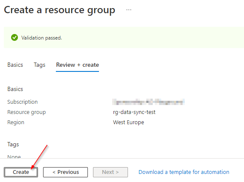Open the ellipsis more options menu
The height and width of the screenshot is (182, 244).
point(129,10)
